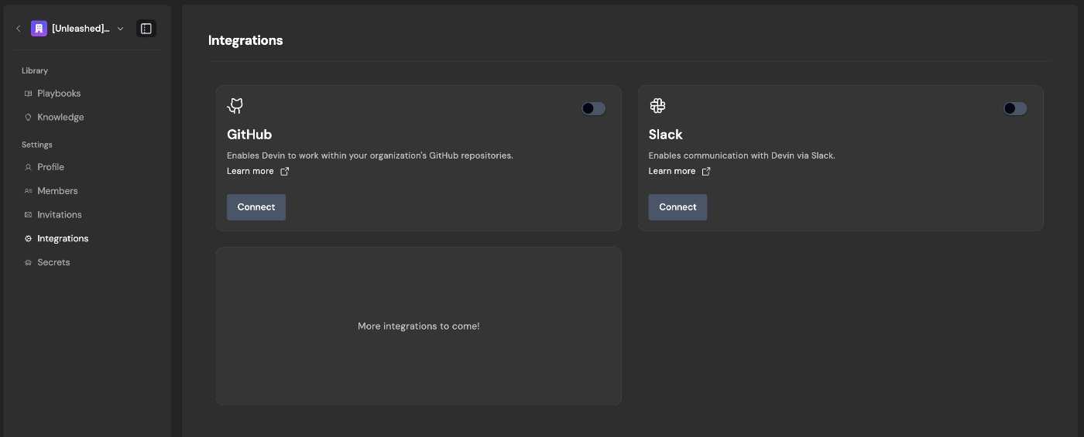This screenshot has height=437, width=1084.
Task: Click the Profile person icon
Action: [29, 167]
